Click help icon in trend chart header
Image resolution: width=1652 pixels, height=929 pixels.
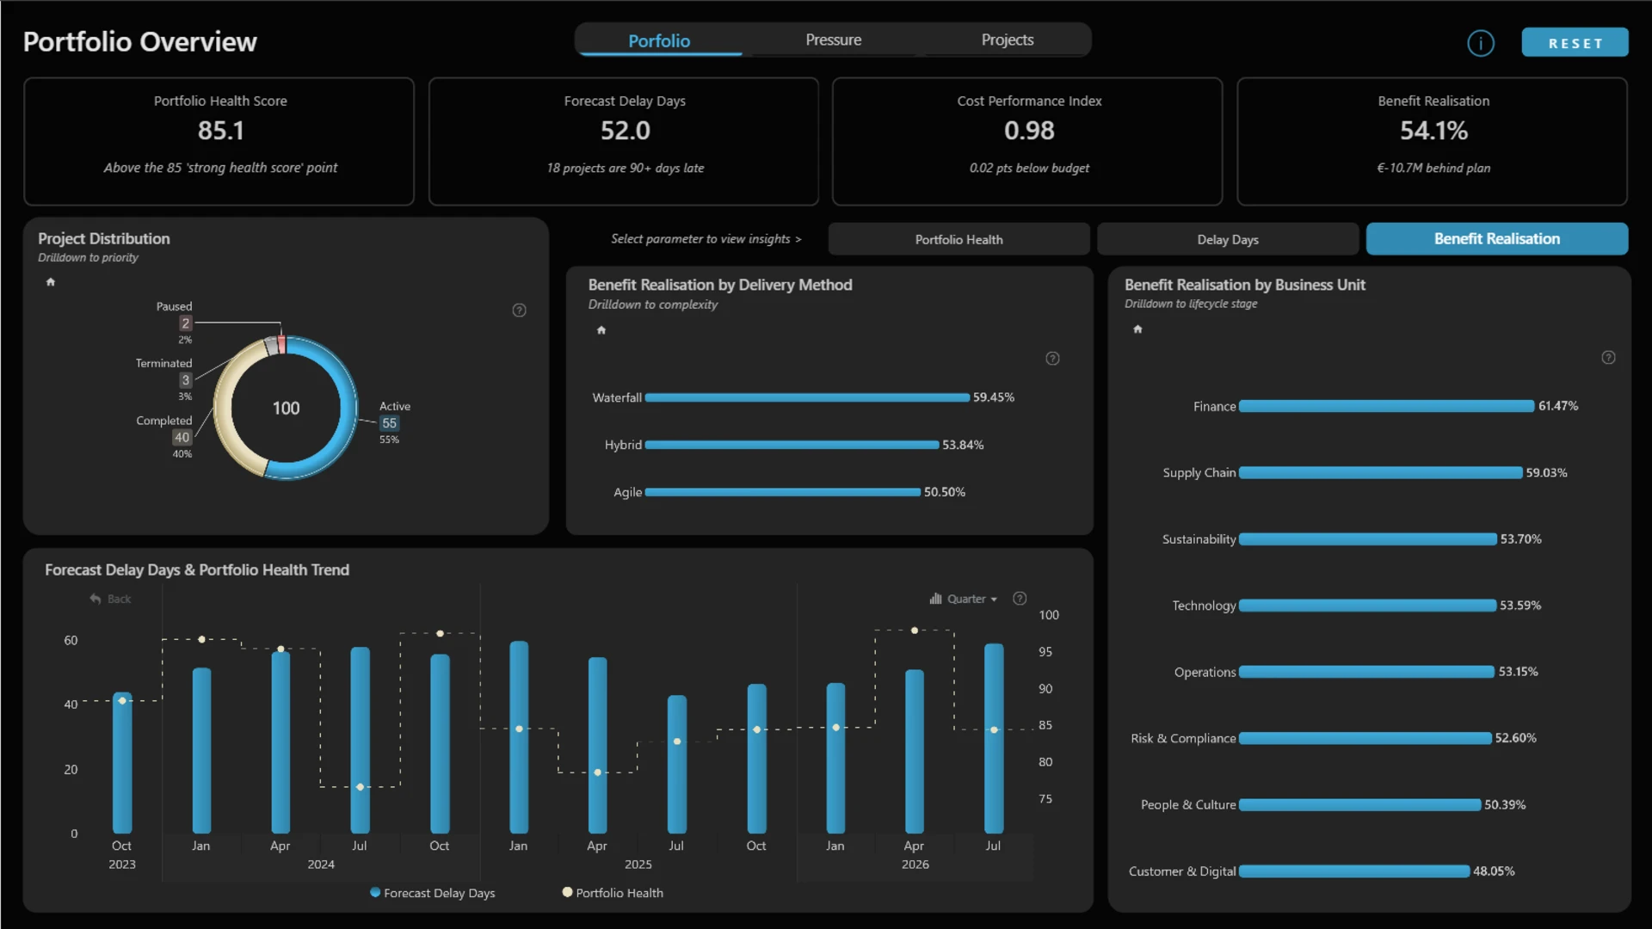click(x=1020, y=599)
